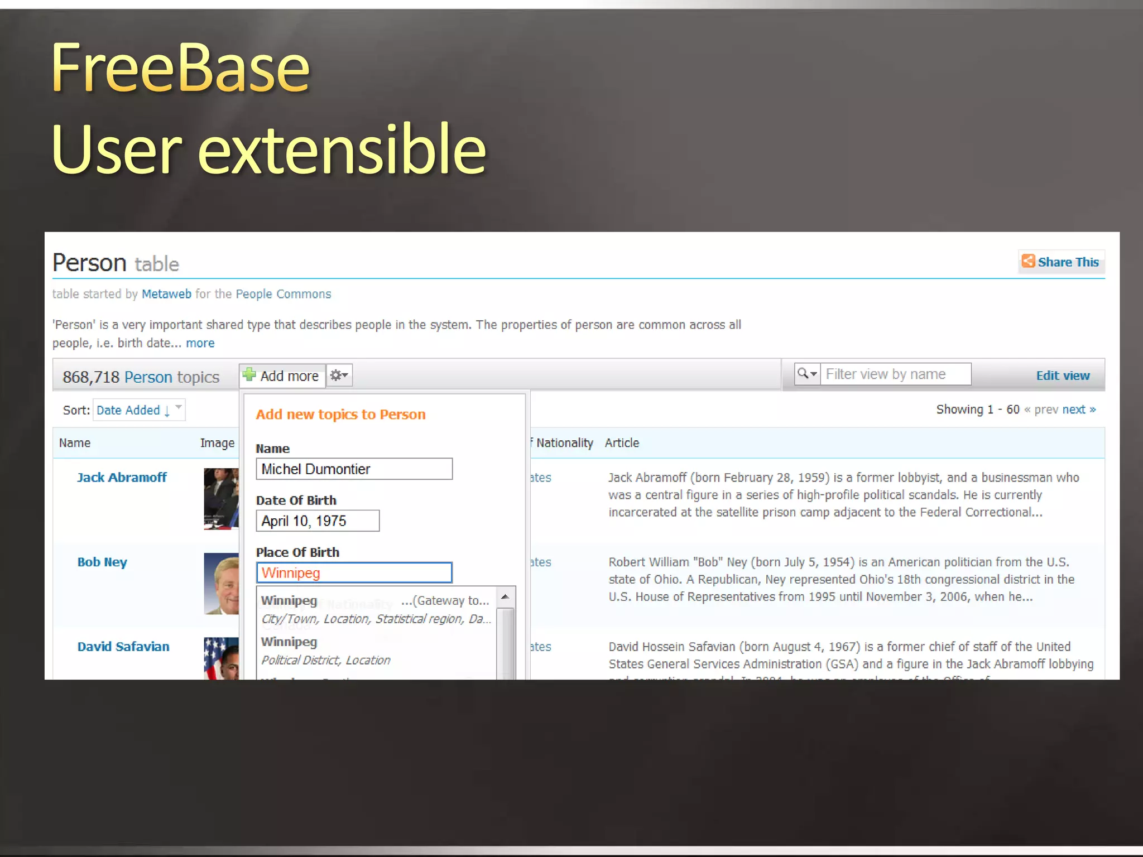Select Winnipeg Political District suggestion
This screenshot has height=857, width=1143.
377,651
